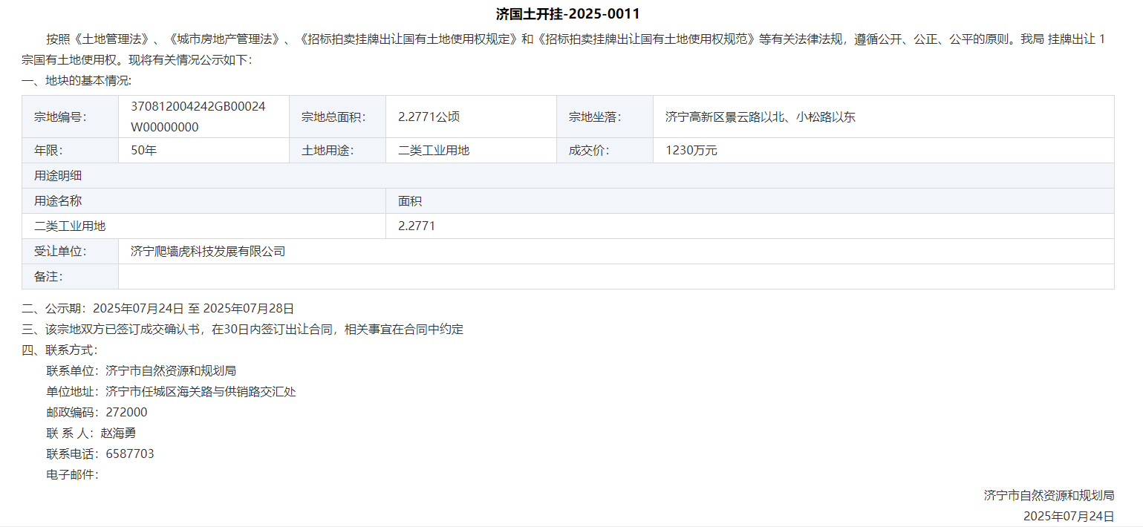Image resolution: width=1143 pixels, height=527 pixels.
Task: Click the 土地用途 label cell
Action: click(x=338, y=151)
